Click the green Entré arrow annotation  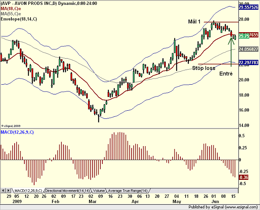231,52
